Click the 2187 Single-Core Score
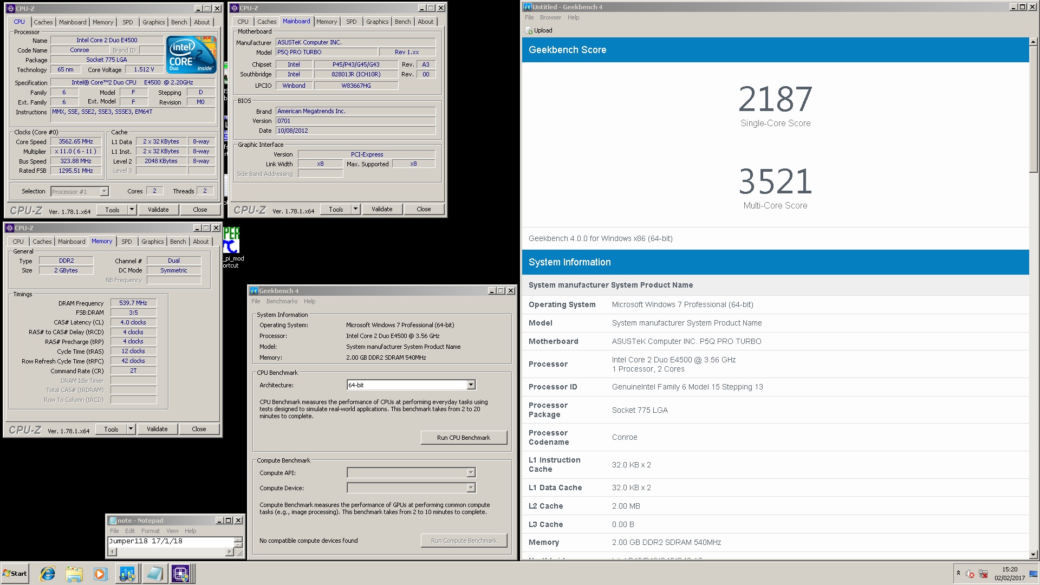This screenshot has height=585, width=1040. point(775,100)
